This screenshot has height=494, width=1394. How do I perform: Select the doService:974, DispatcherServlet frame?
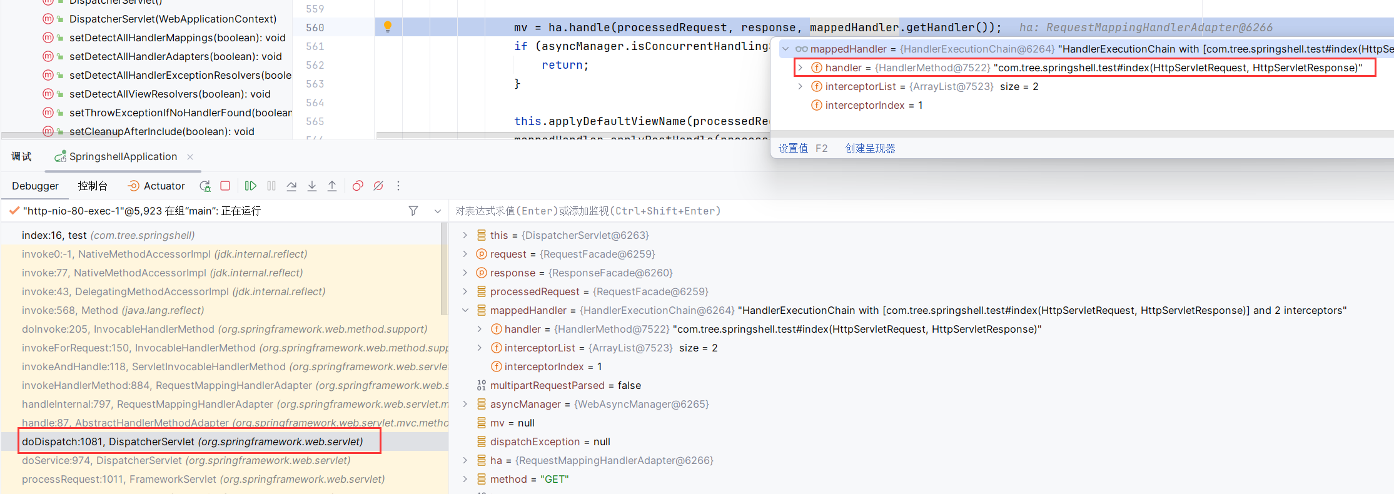[x=225, y=460]
